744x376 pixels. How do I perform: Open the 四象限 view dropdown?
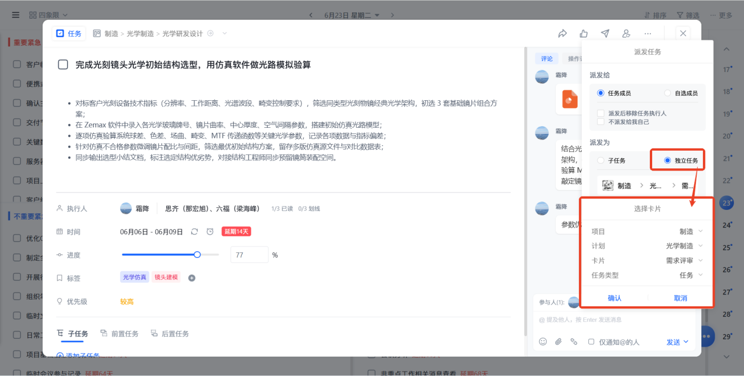48,15
